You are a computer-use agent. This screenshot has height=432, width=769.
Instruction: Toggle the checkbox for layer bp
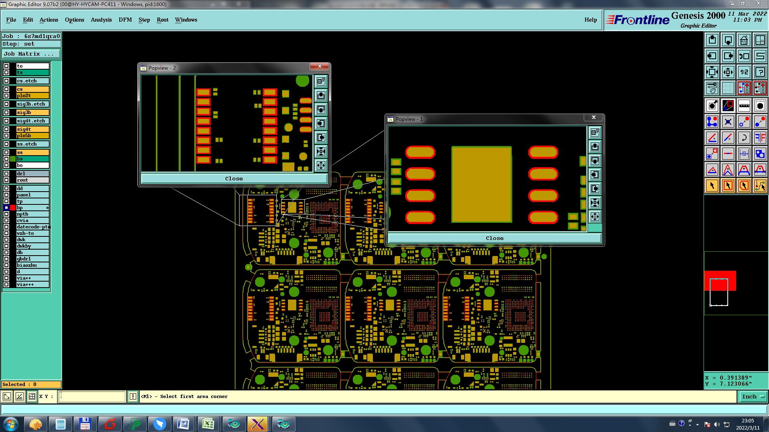coord(6,208)
